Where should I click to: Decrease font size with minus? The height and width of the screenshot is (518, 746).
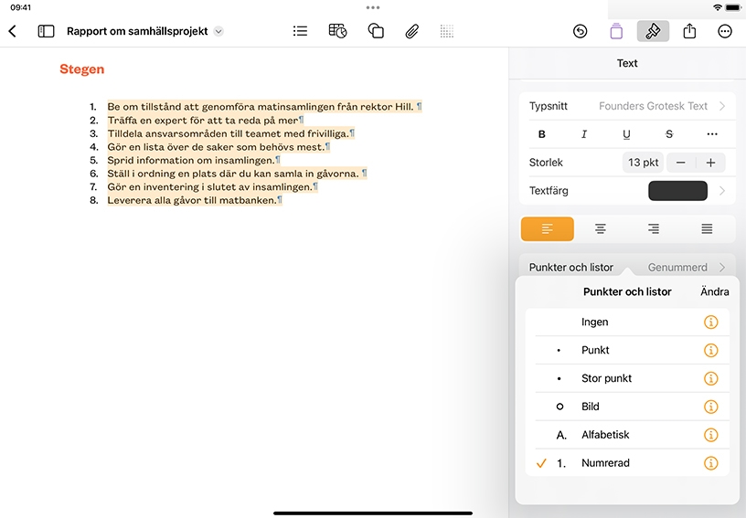pos(681,163)
